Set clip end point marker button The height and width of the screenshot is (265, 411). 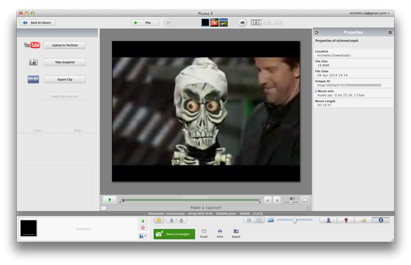coord(277,200)
